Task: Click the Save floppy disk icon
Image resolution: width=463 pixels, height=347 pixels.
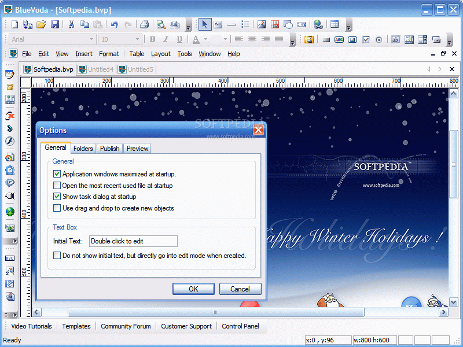Action: (55, 24)
